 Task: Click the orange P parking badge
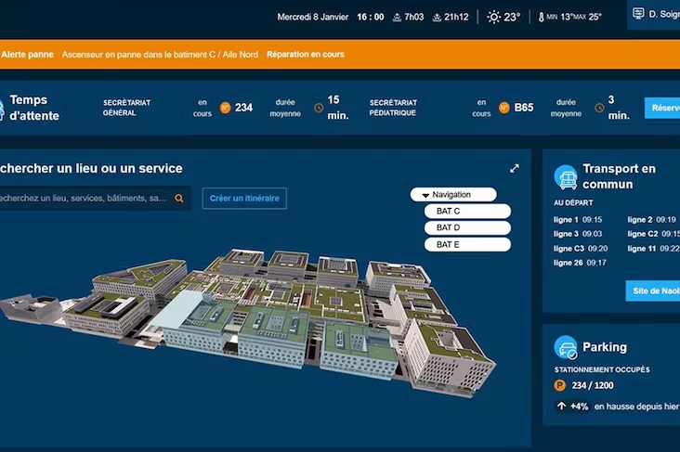(560, 385)
